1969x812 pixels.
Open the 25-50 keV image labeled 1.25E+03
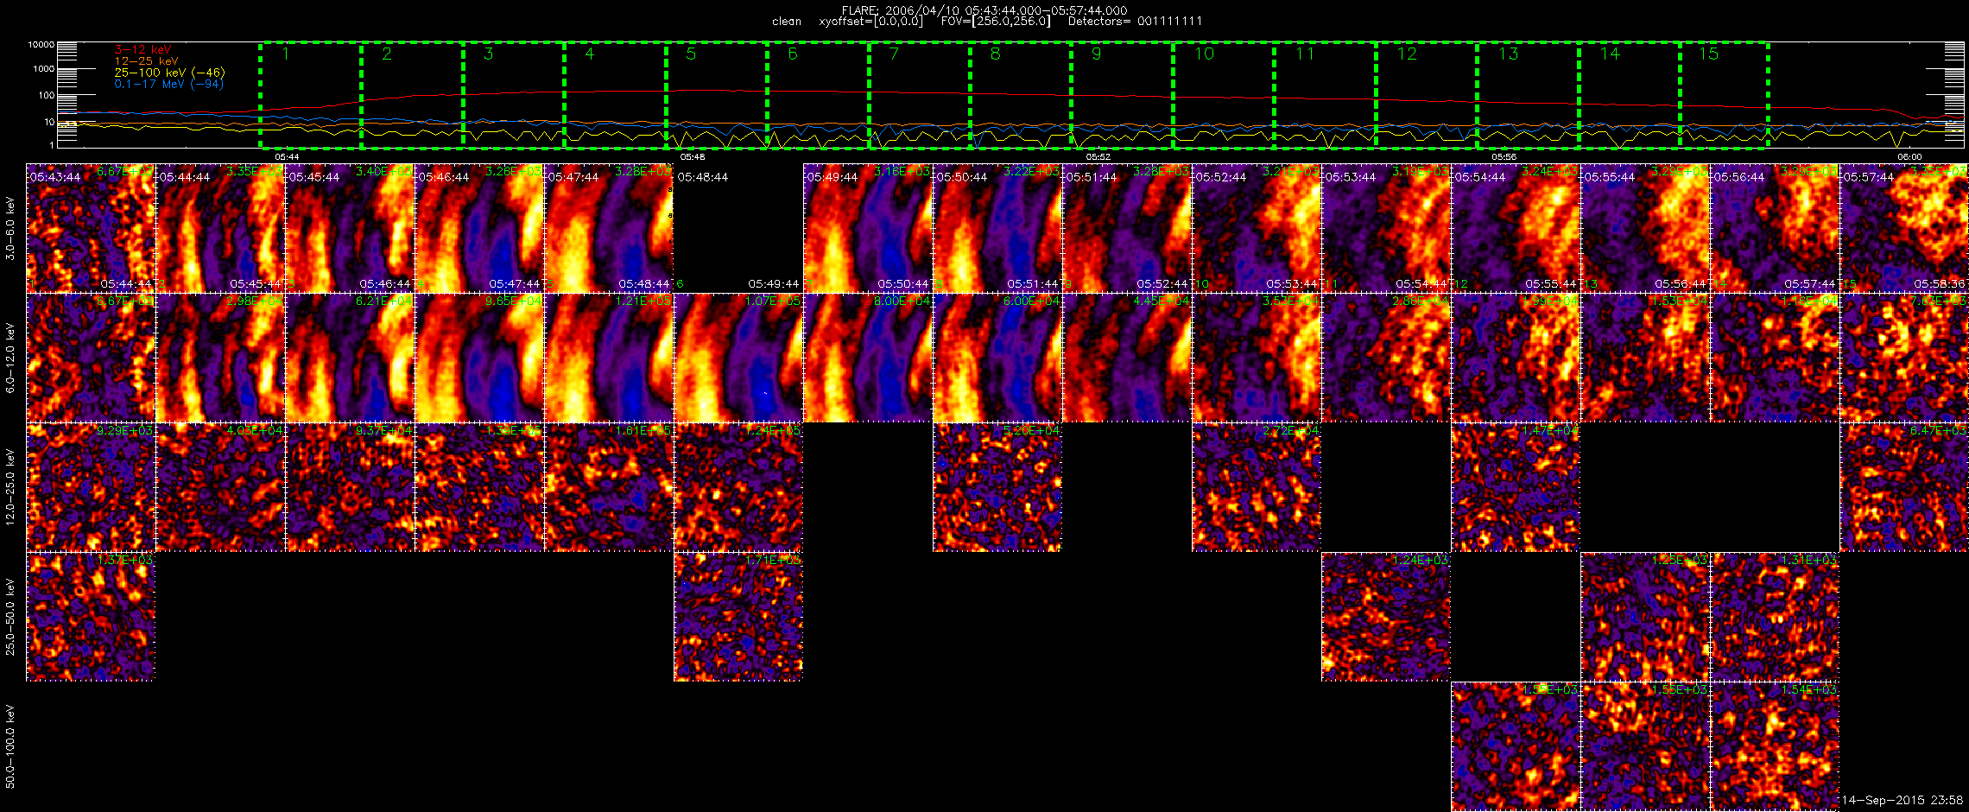pos(1645,617)
